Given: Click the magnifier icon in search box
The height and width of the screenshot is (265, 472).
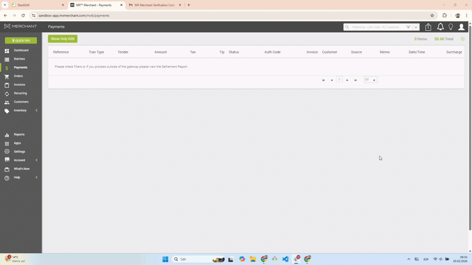Looking at the screenshot, I should (347, 27).
